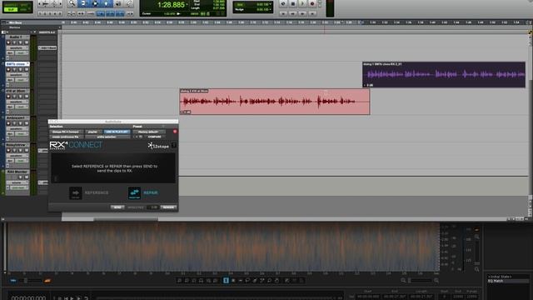
Task: Open AudioSuite plug-in selector iZotope RX 4 Connect
Action: click(x=67, y=132)
